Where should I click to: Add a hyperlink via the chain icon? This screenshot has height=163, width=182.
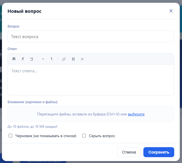(64, 59)
